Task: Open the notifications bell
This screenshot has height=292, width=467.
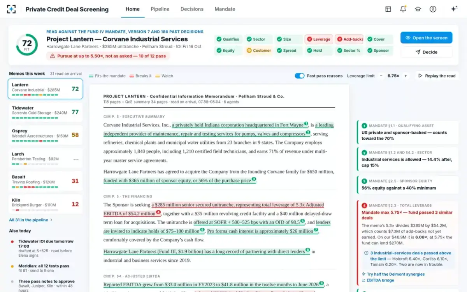Action: (403, 9)
